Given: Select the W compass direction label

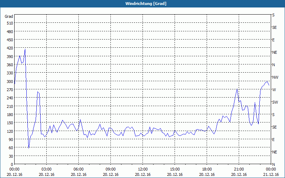Looking at the screenshot, I should click(x=274, y=90).
